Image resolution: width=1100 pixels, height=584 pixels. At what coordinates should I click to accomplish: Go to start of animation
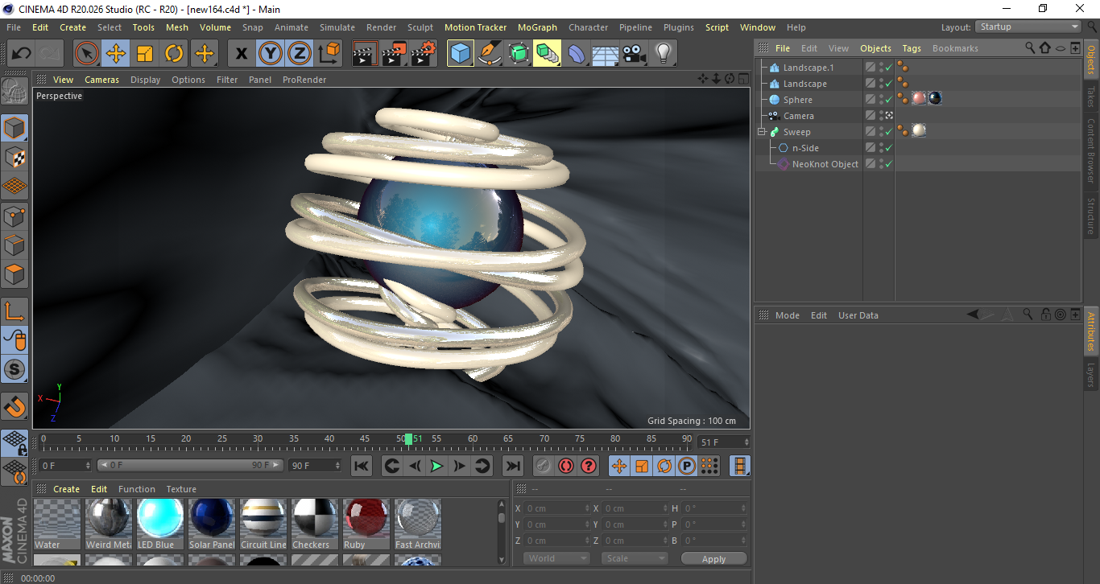(x=362, y=466)
